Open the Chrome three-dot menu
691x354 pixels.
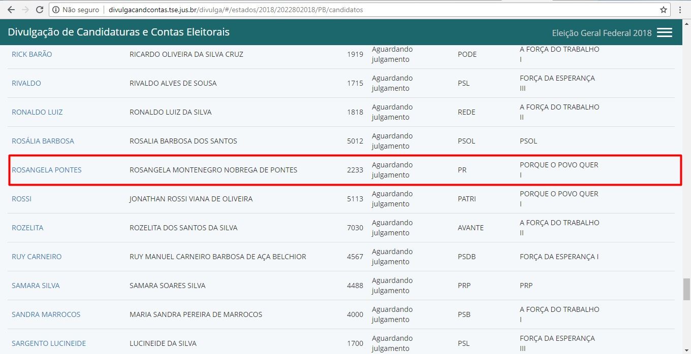point(680,10)
